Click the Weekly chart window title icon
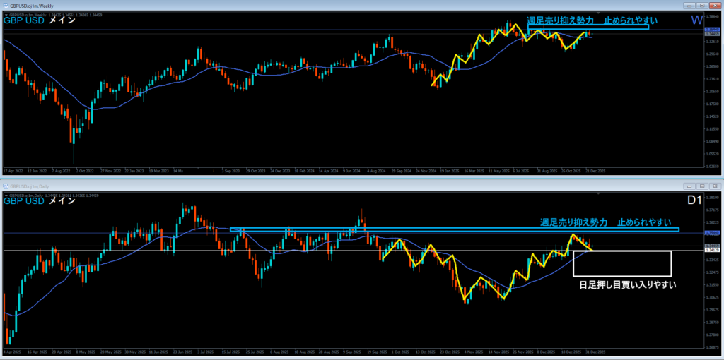The image size is (724, 360). [4, 5]
